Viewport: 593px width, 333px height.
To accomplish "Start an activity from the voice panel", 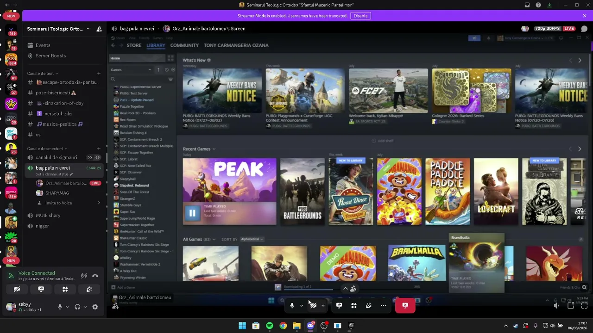I will pyautogui.click(x=65, y=290).
